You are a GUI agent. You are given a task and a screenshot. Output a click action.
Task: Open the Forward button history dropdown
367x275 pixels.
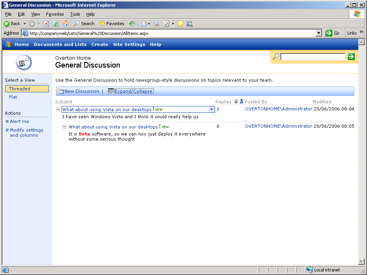click(x=39, y=24)
